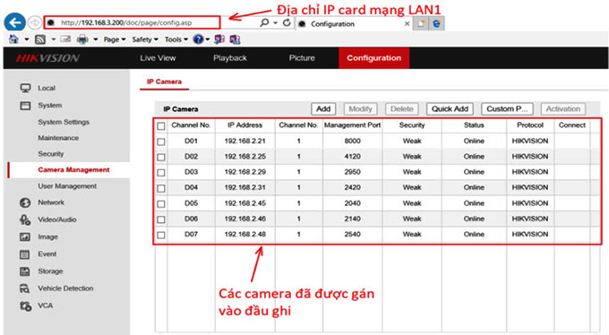Open the Safety dropdown menu
The width and height of the screenshot is (609, 335).
(x=145, y=39)
